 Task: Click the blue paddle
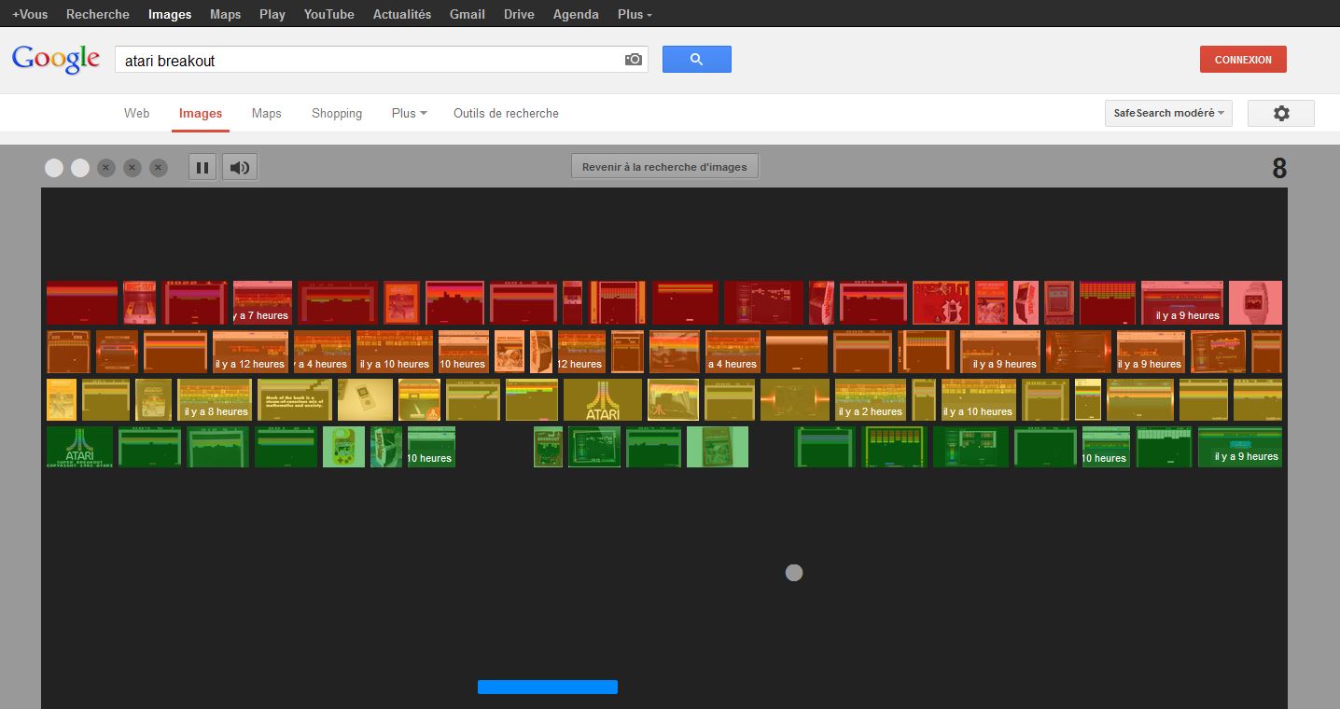(x=548, y=687)
